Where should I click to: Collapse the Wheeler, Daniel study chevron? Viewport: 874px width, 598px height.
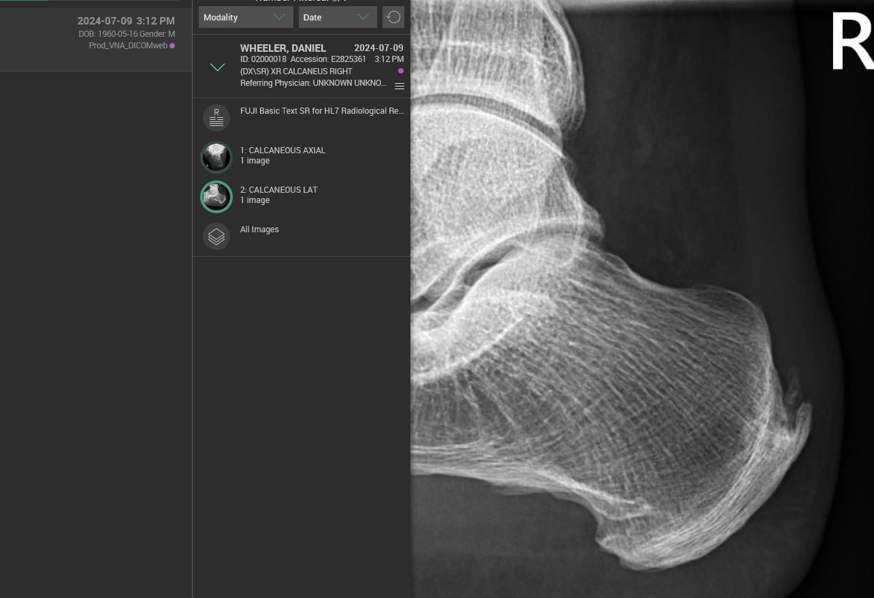pyautogui.click(x=217, y=67)
